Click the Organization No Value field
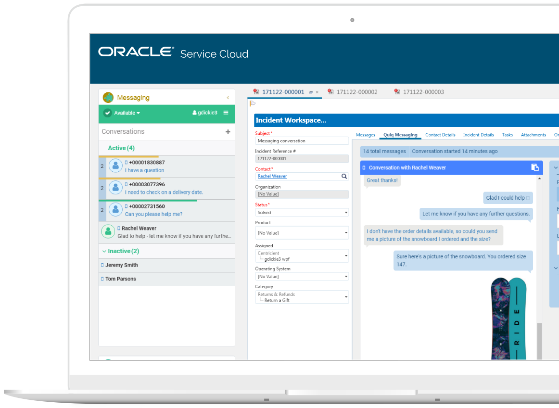This screenshot has width=559, height=408. (x=302, y=194)
